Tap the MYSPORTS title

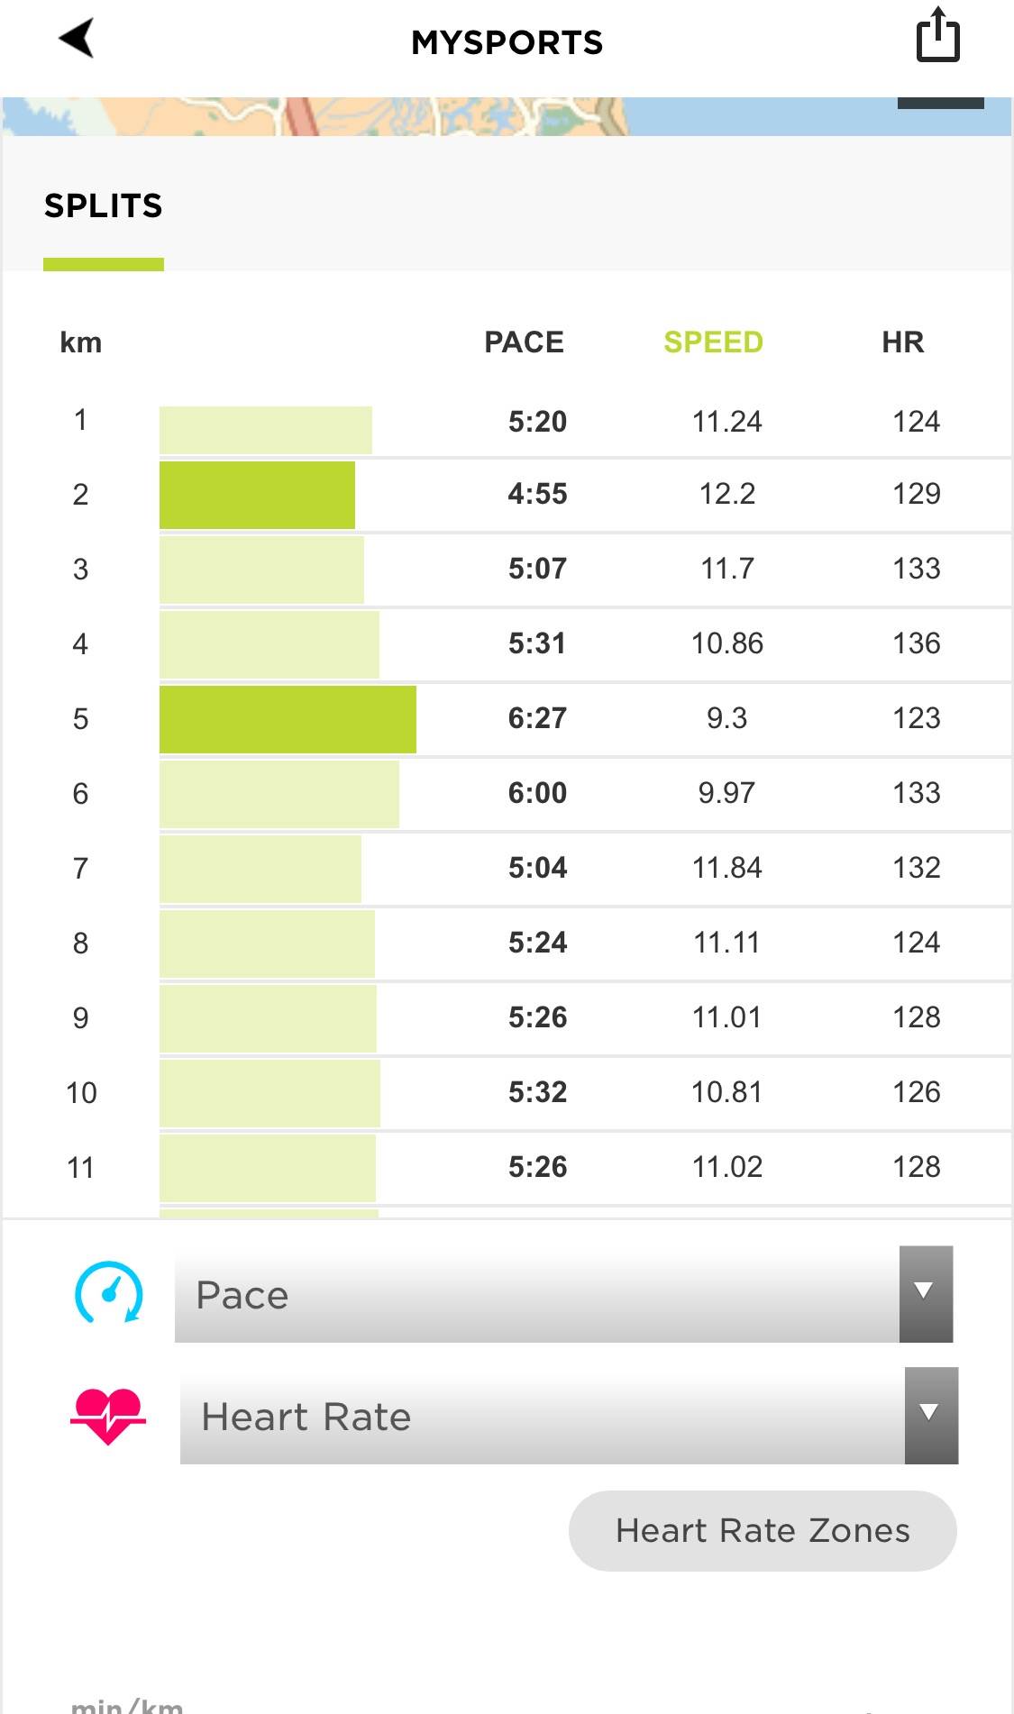[x=507, y=42]
